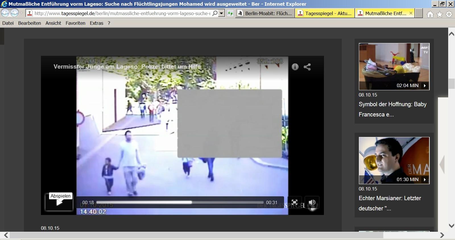
Task: Open link Symbol der Hoffnung: Baby Francesca
Action: click(392, 109)
